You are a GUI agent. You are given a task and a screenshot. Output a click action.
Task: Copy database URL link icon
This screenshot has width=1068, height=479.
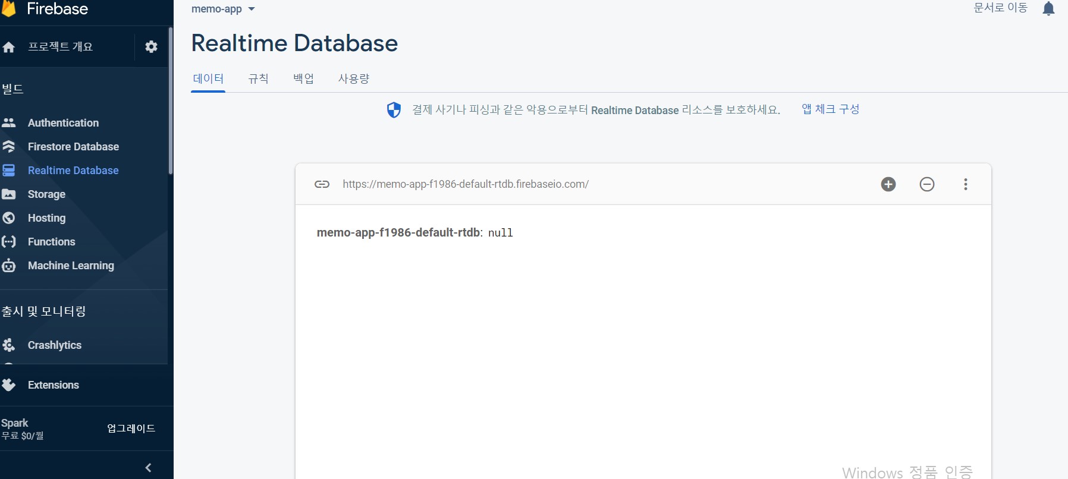click(322, 184)
